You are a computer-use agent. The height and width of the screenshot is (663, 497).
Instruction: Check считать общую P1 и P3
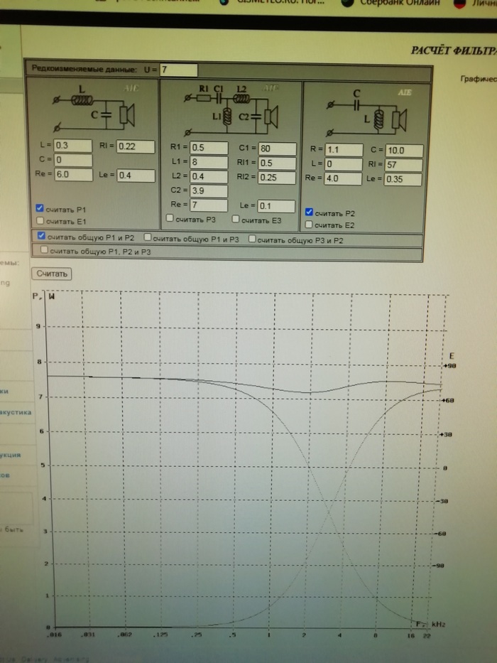point(148,237)
